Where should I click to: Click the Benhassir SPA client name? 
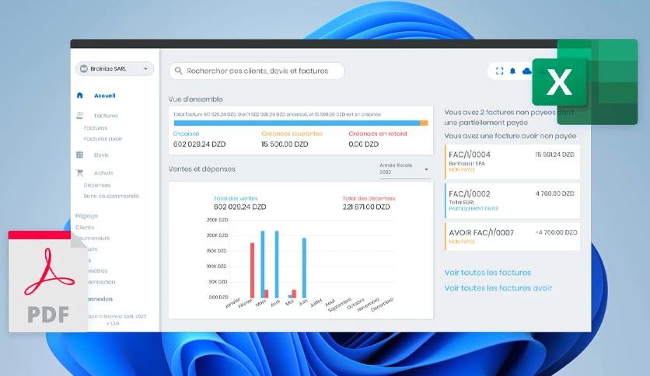pos(467,164)
